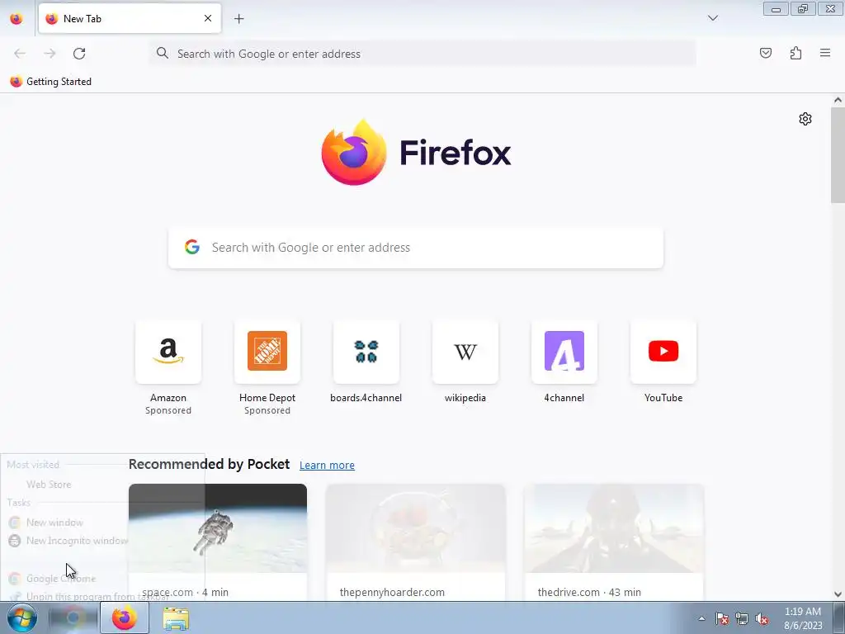This screenshot has height=634, width=845.
Task: Go back with the back arrow
Action: (x=20, y=54)
